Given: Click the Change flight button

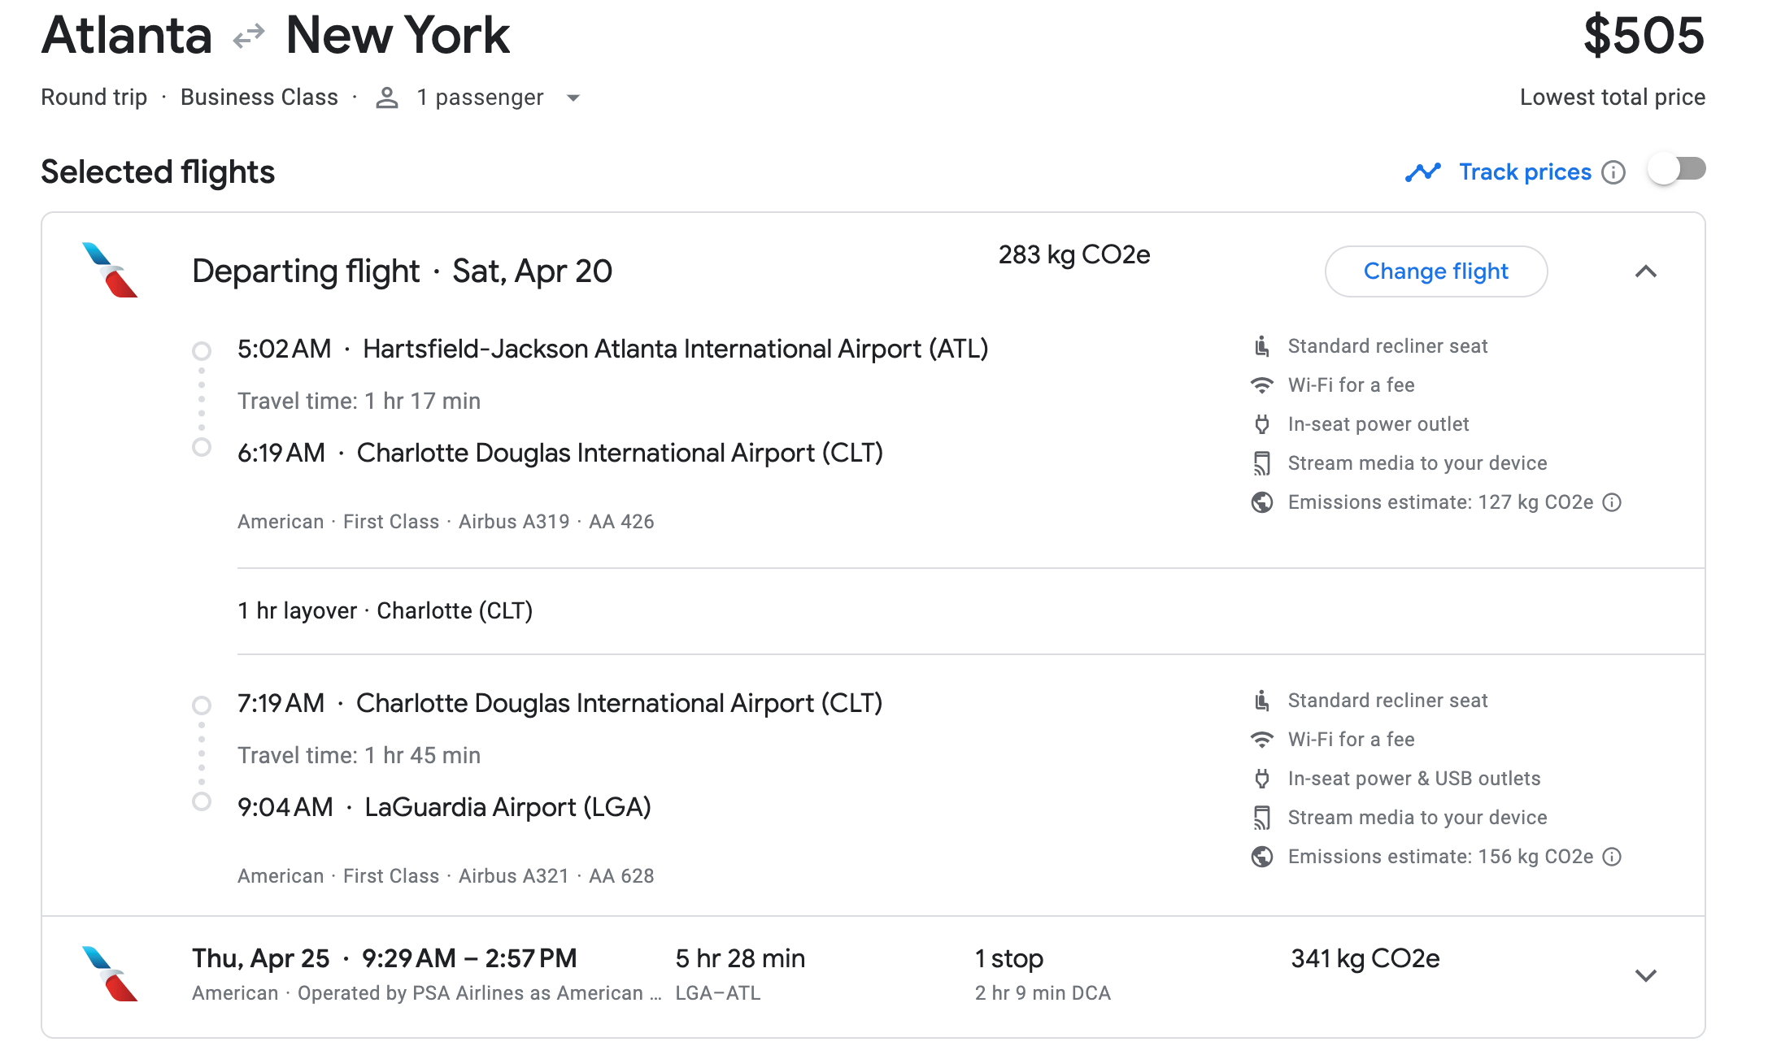Looking at the screenshot, I should pyautogui.click(x=1435, y=271).
